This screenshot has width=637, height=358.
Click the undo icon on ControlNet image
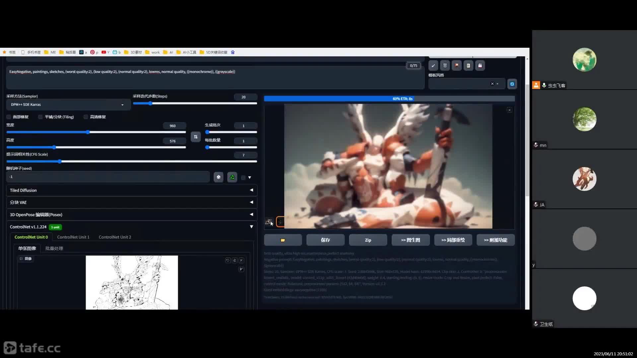[x=228, y=260]
